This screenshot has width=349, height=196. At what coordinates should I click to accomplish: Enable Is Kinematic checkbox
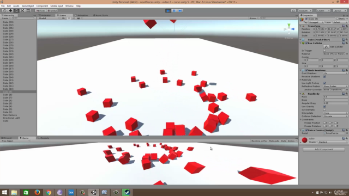point(324,110)
